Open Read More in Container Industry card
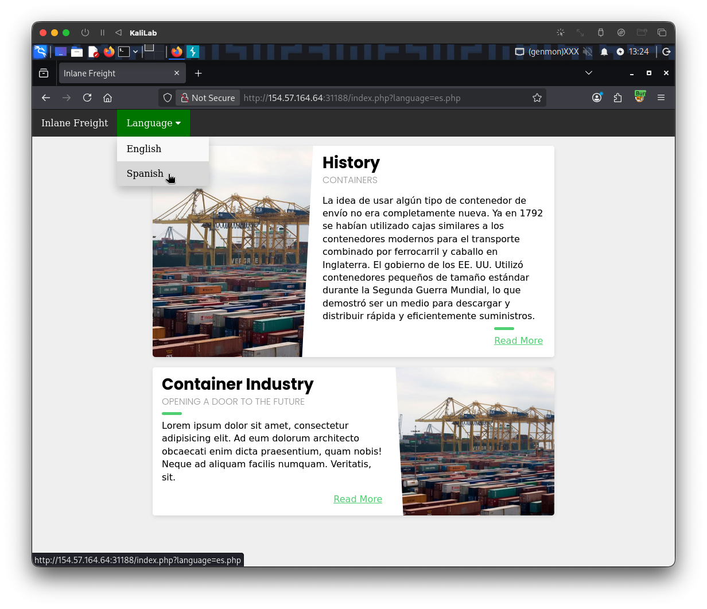 (358, 499)
